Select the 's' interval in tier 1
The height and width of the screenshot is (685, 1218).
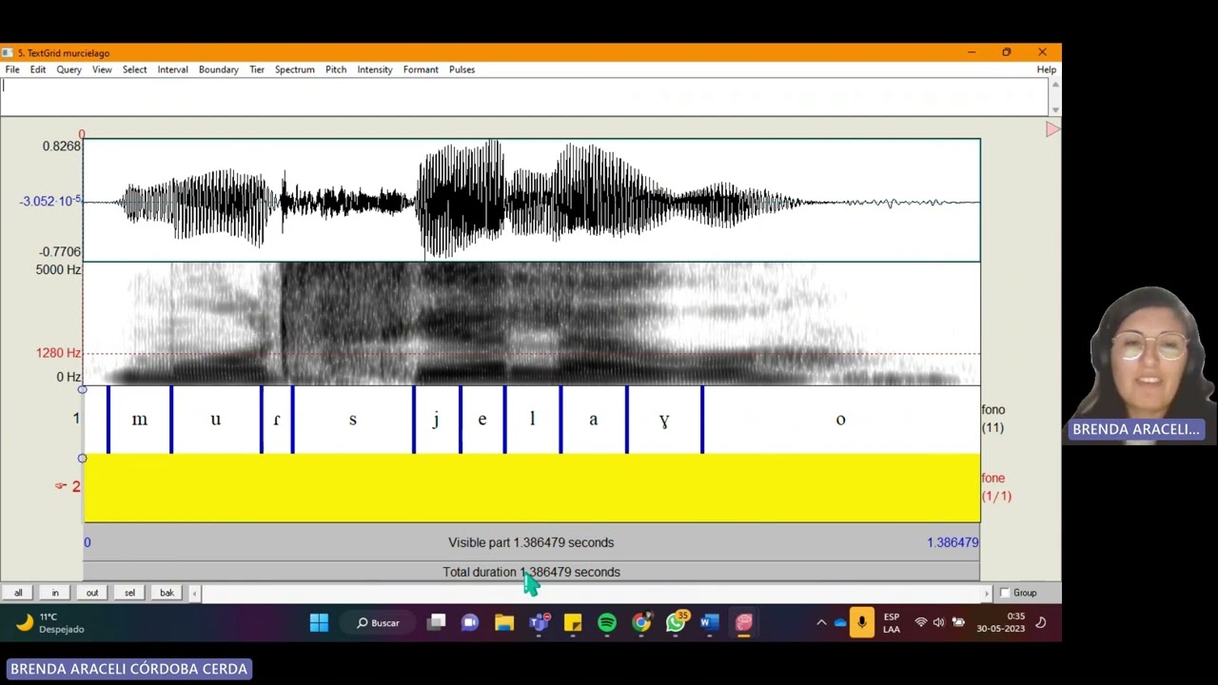(x=353, y=420)
